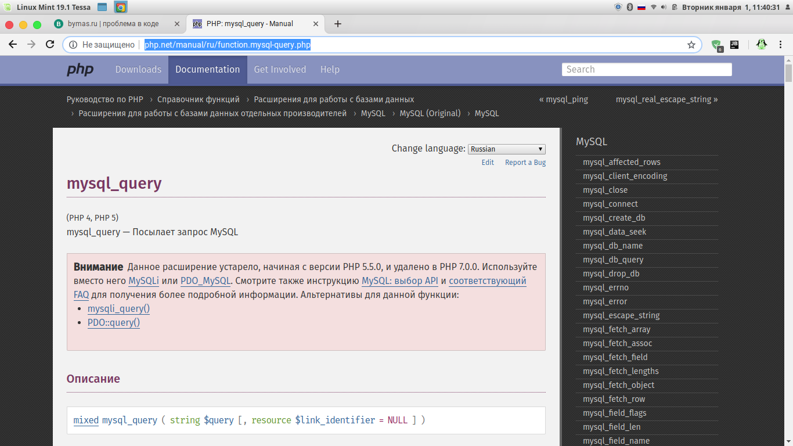The width and height of the screenshot is (793, 446).
Task: Click the browser back arrow button
Action: pos(13,45)
